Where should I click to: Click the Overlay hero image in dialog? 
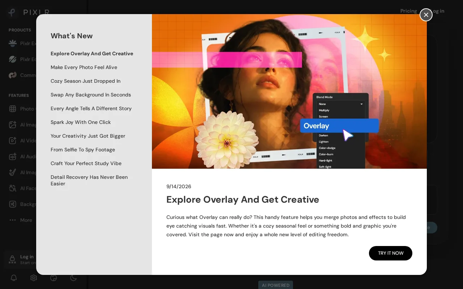pos(289,91)
